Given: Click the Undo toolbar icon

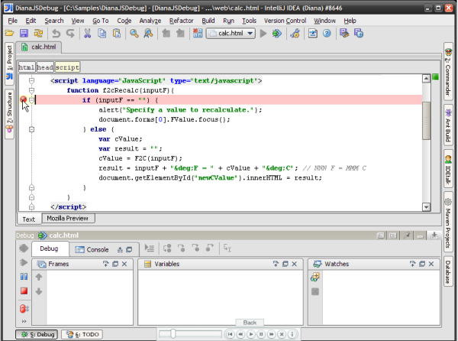Looking at the screenshot, I should [x=56, y=34].
